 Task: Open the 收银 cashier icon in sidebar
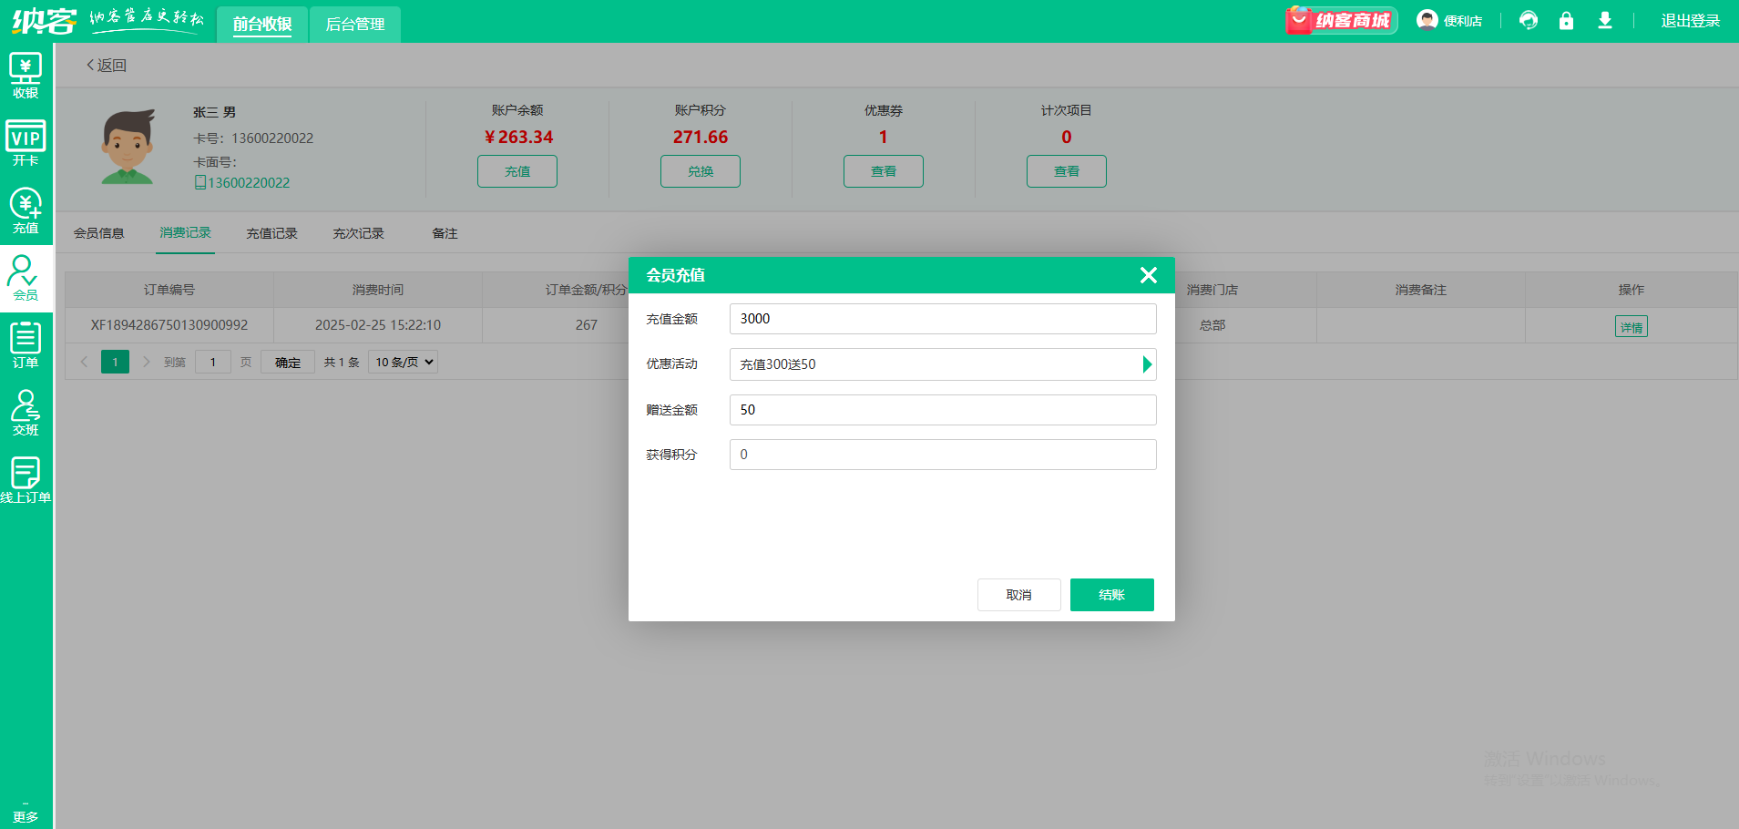pyautogui.click(x=26, y=76)
